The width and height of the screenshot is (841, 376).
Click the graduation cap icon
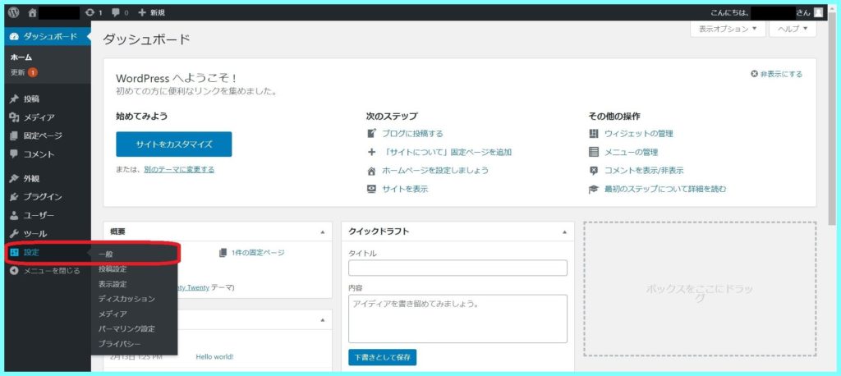pos(593,190)
